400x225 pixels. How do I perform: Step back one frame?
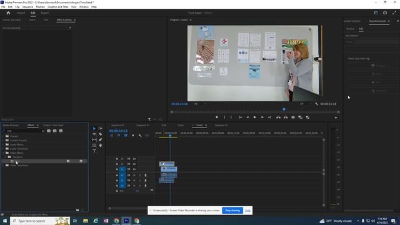coord(247,117)
